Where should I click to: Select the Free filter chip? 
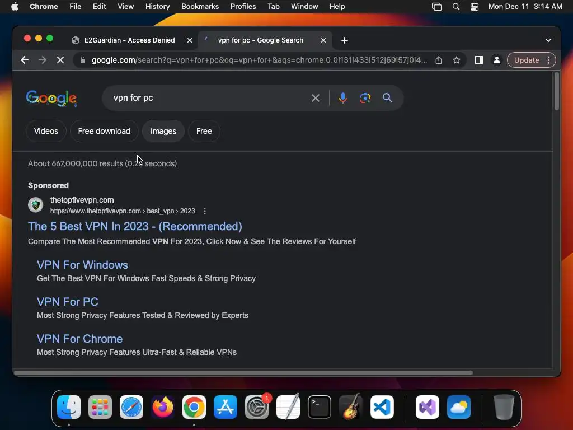coord(204,131)
